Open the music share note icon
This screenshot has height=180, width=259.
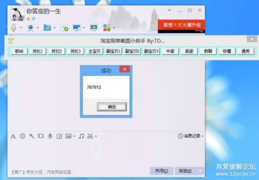(81, 136)
